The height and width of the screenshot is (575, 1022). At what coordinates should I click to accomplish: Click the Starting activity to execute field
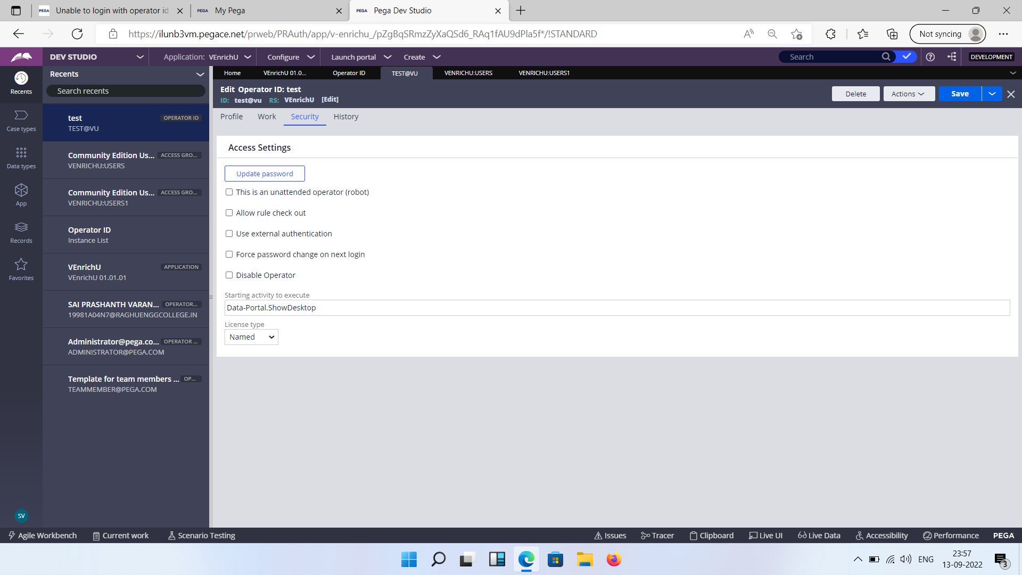(x=479, y=307)
